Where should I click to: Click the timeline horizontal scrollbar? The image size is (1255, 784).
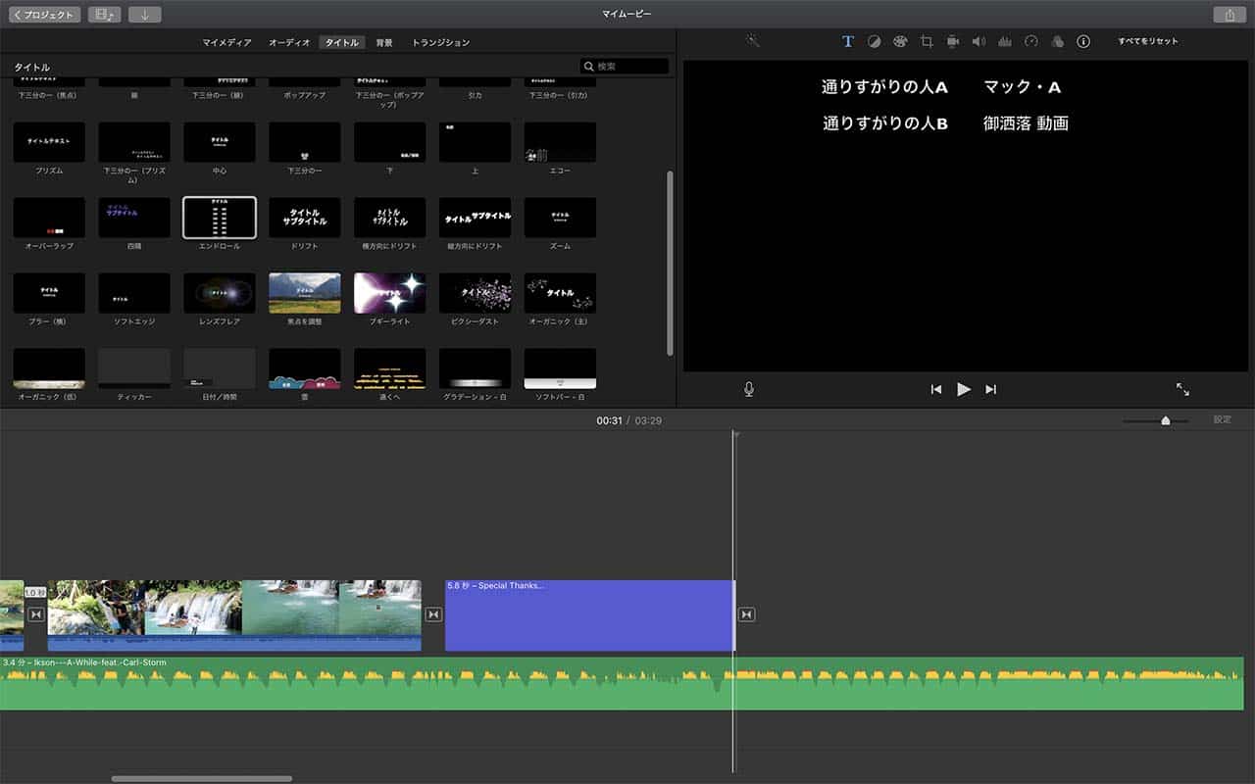(202, 779)
